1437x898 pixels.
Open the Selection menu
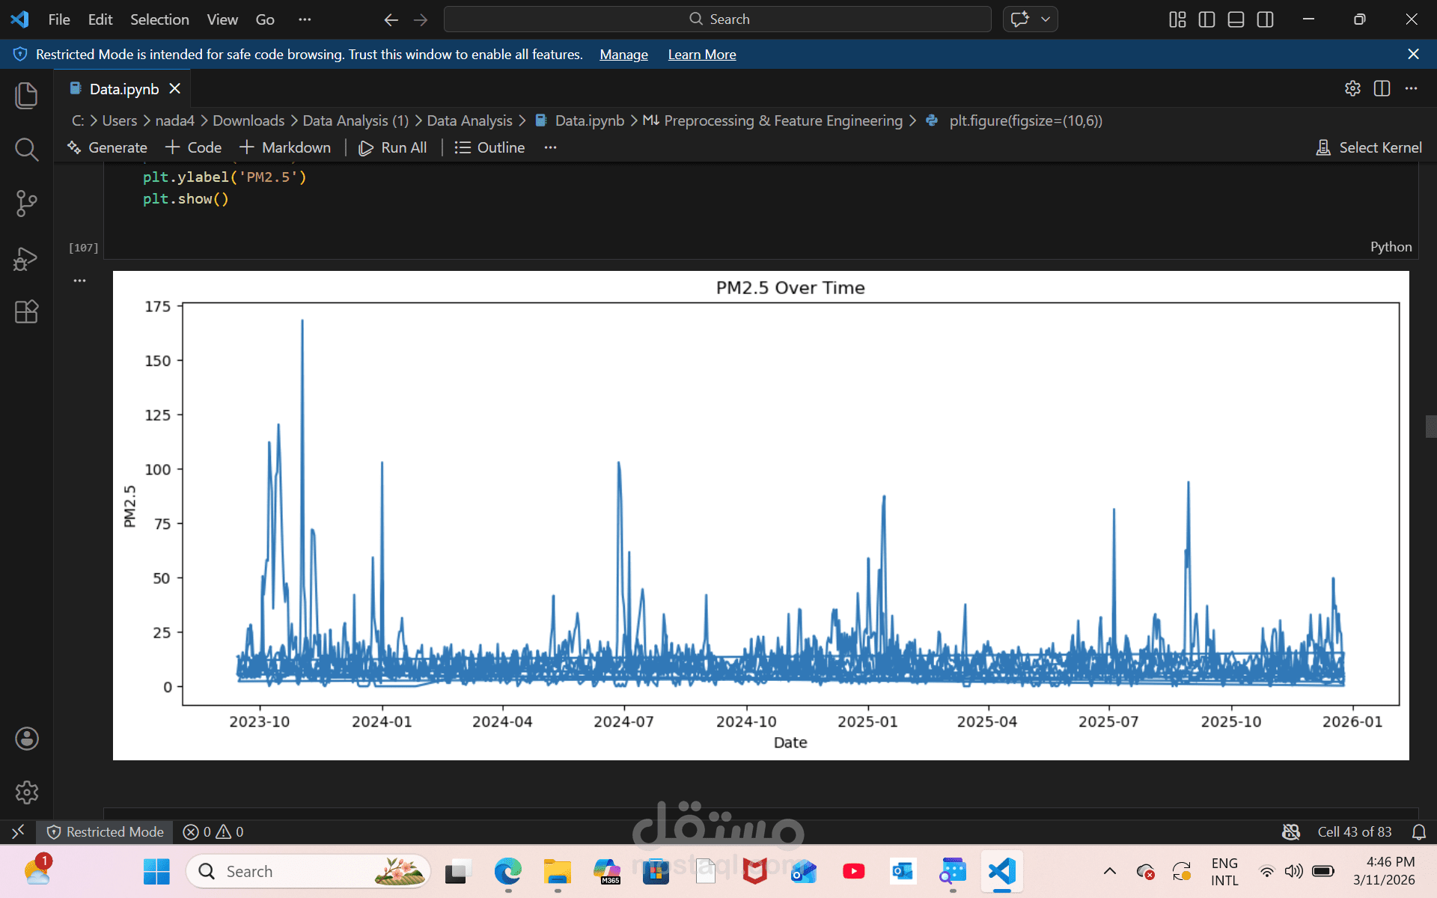pyautogui.click(x=159, y=19)
